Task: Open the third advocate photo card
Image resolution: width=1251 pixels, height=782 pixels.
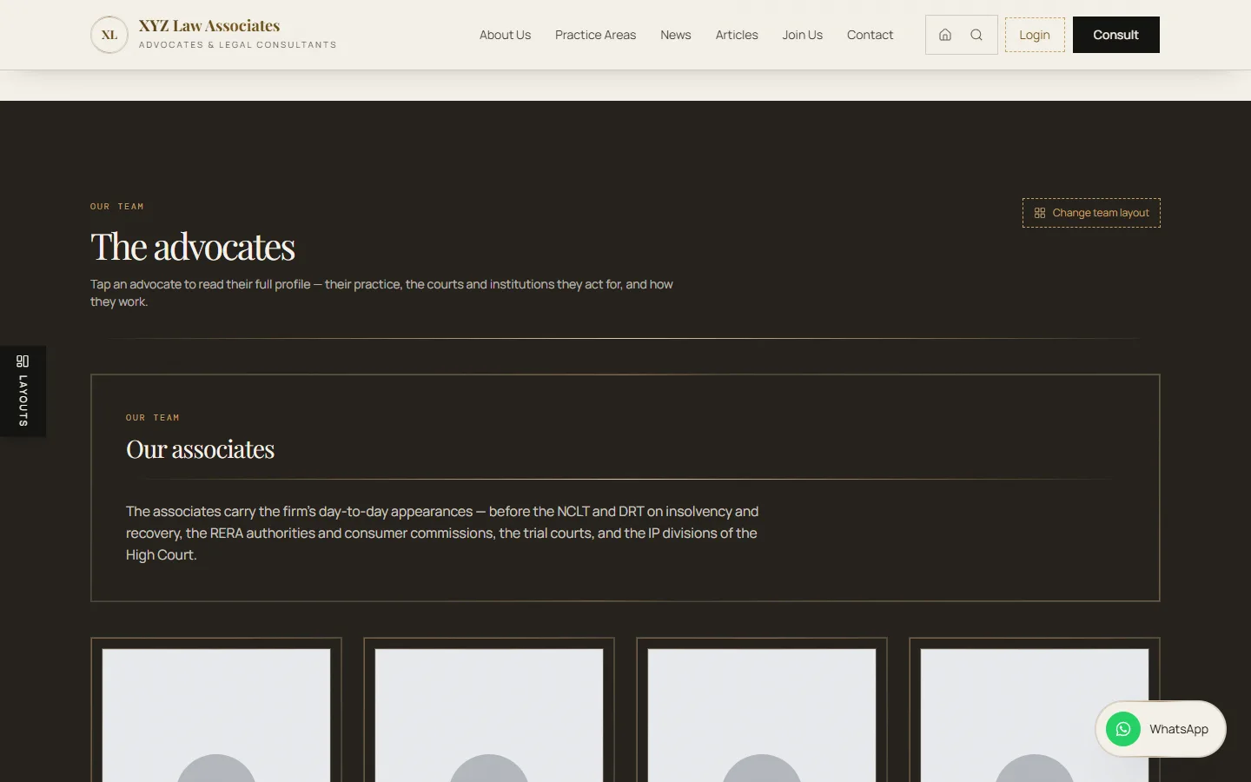Action: (762, 711)
